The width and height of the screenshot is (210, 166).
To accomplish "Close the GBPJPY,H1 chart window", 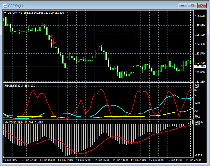I will [202, 5].
